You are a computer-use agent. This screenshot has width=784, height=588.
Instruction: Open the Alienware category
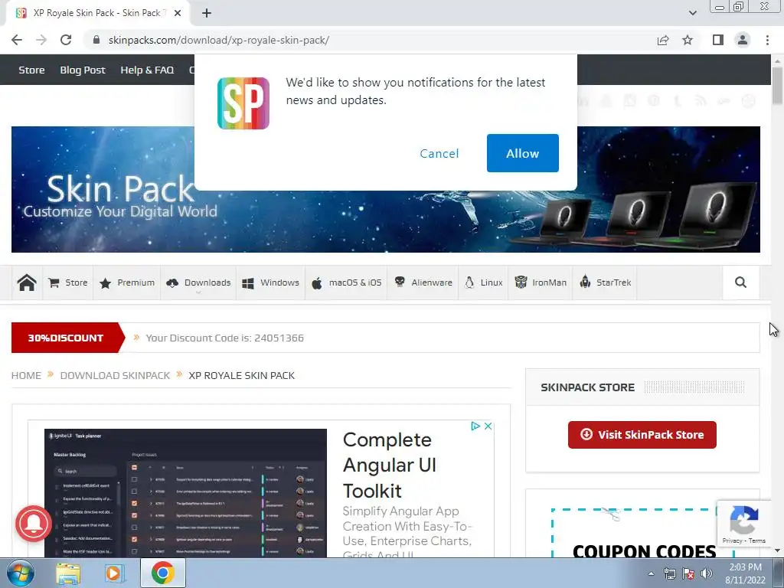click(423, 283)
